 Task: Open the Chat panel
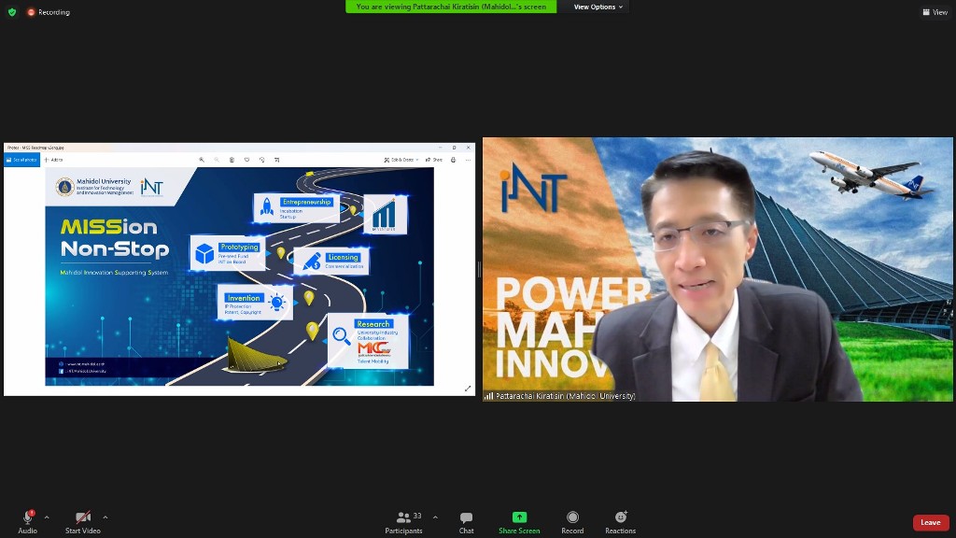[466, 521]
